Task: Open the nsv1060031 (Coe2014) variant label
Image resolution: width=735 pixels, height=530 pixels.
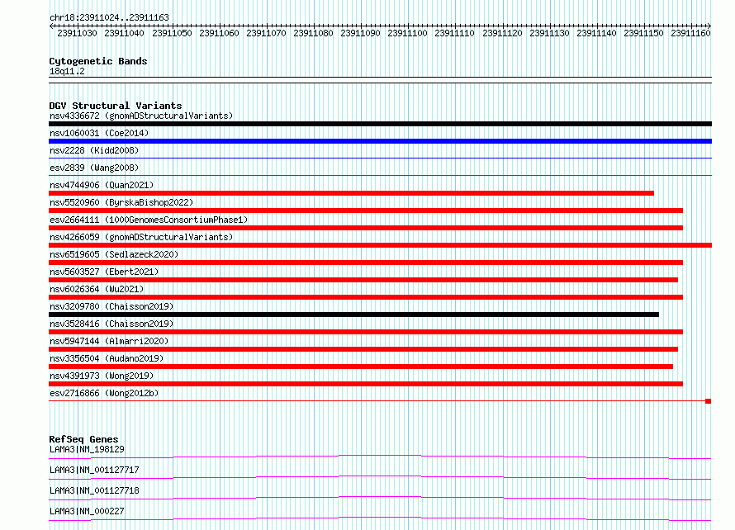Action: point(99,133)
